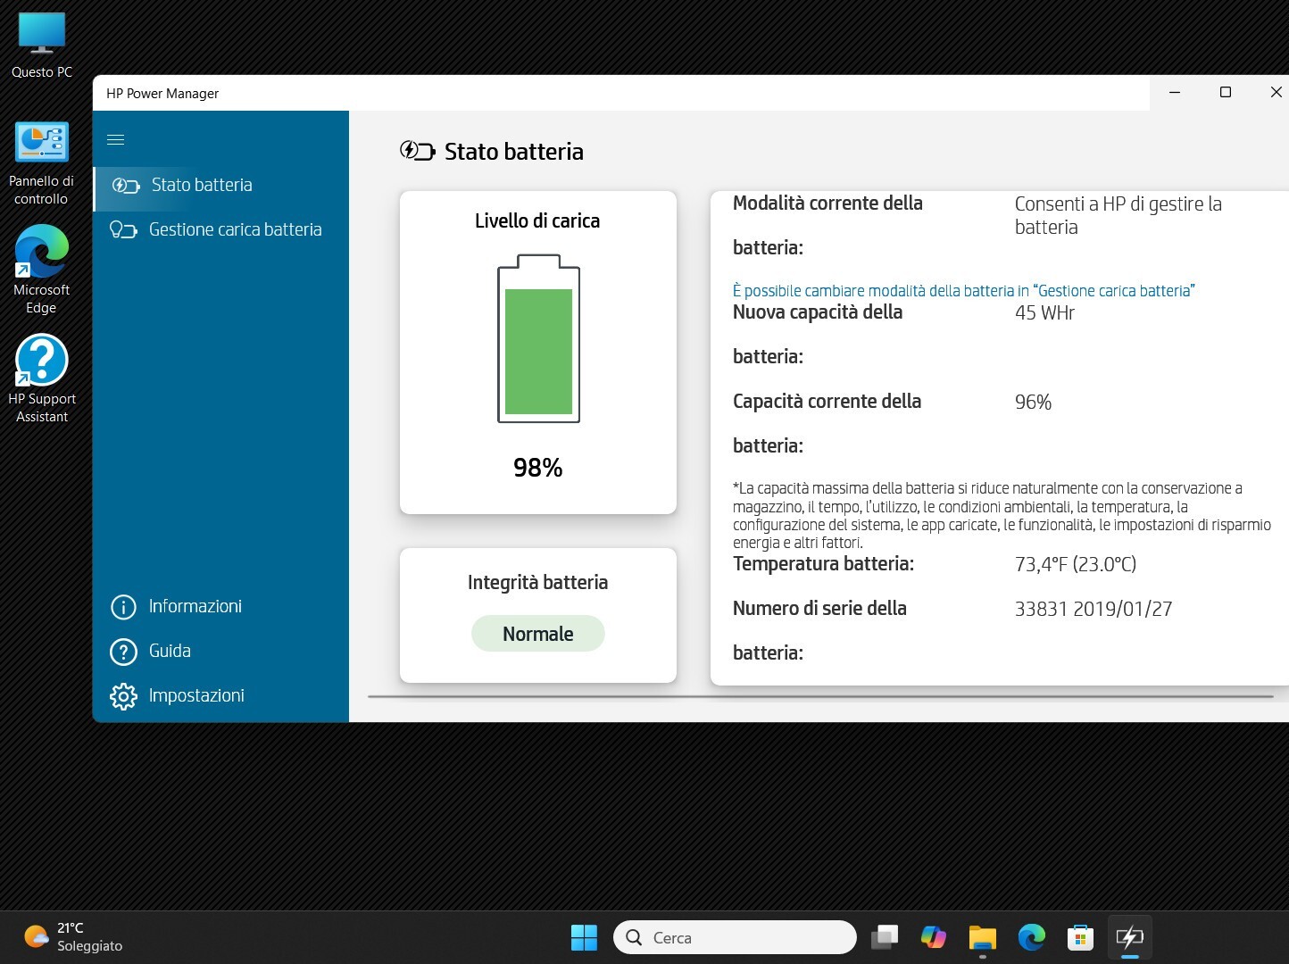This screenshot has height=964, width=1289.
Task: Click the Informazioni circle-i icon
Action: [x=123, y=607]
